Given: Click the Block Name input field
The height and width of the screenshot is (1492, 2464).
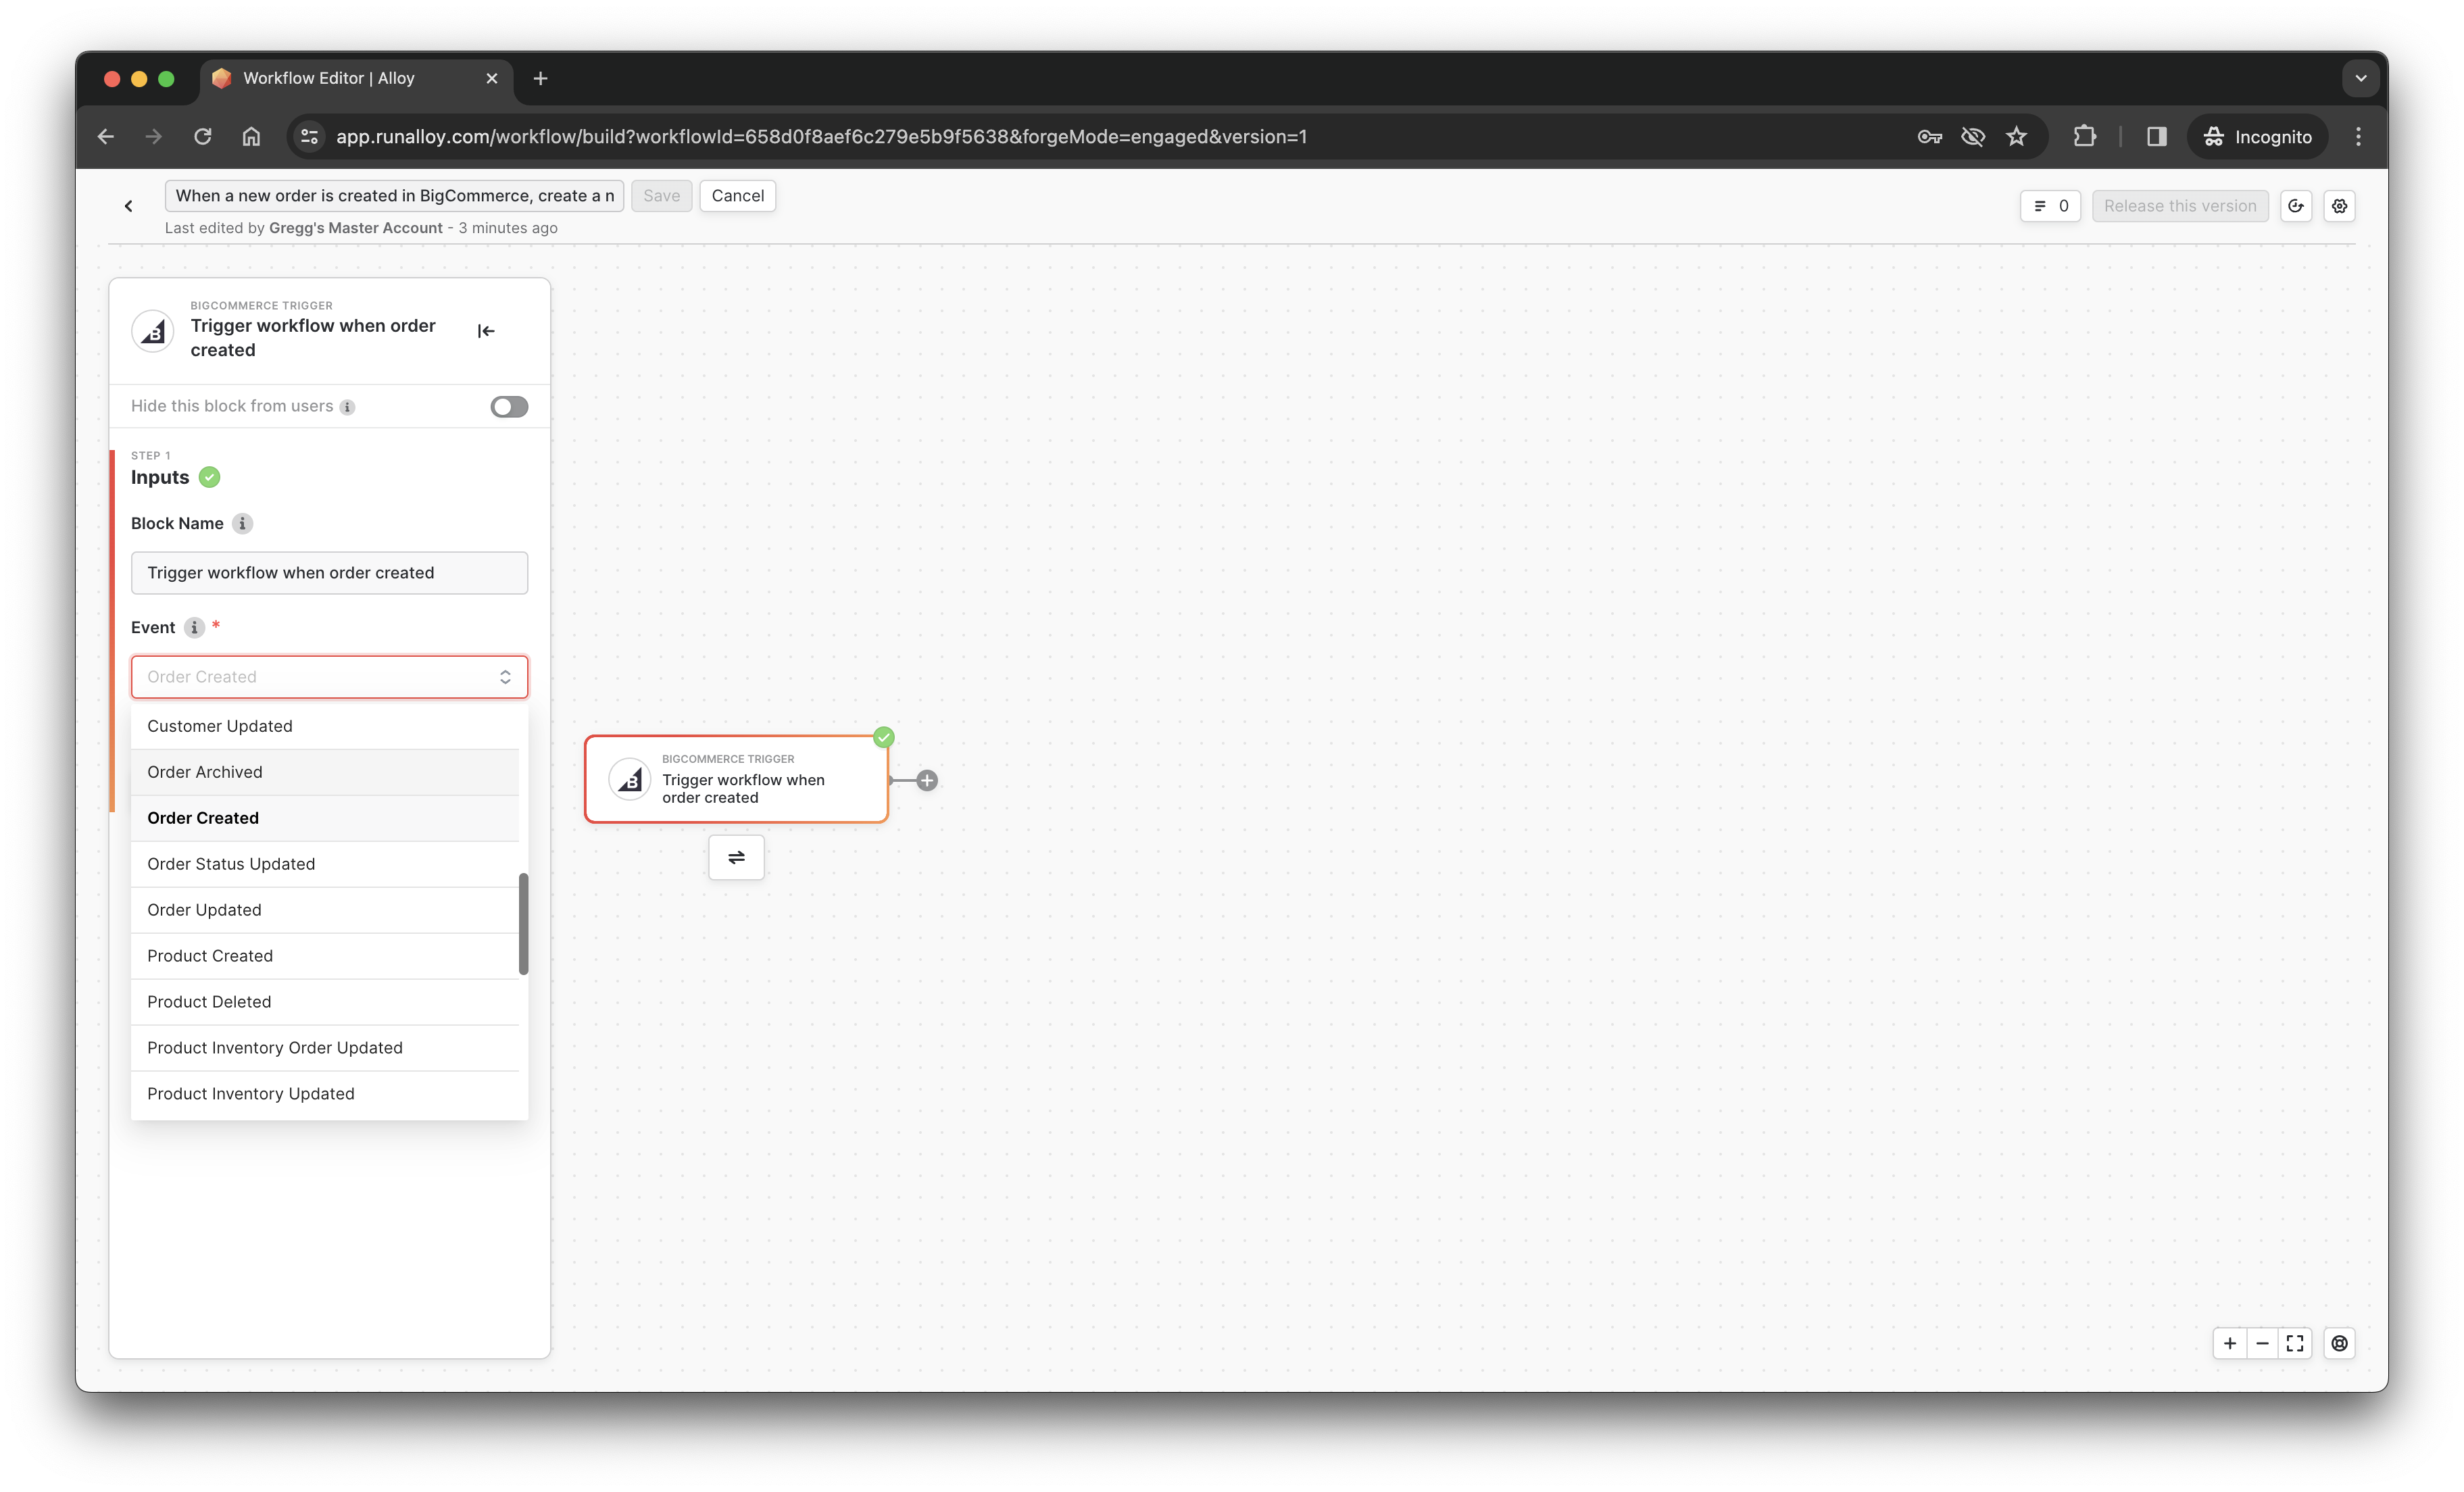Looking at the screenshot, I should pyautogui.click(x=329, y=573).
